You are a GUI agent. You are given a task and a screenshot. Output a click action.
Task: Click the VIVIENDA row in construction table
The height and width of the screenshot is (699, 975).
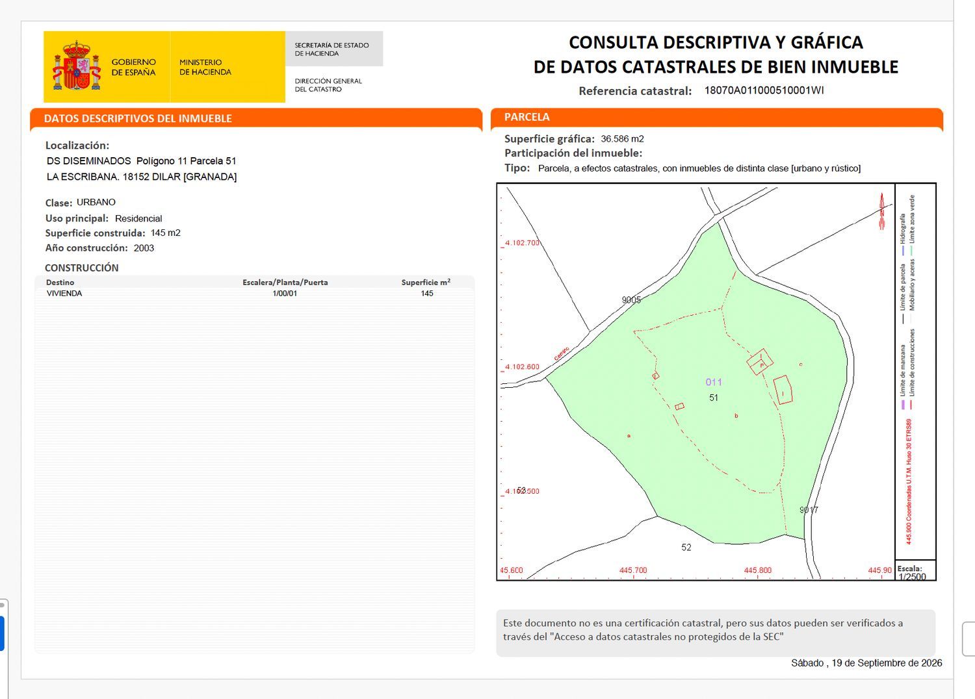pyautogui.click(x=254, y=294)
